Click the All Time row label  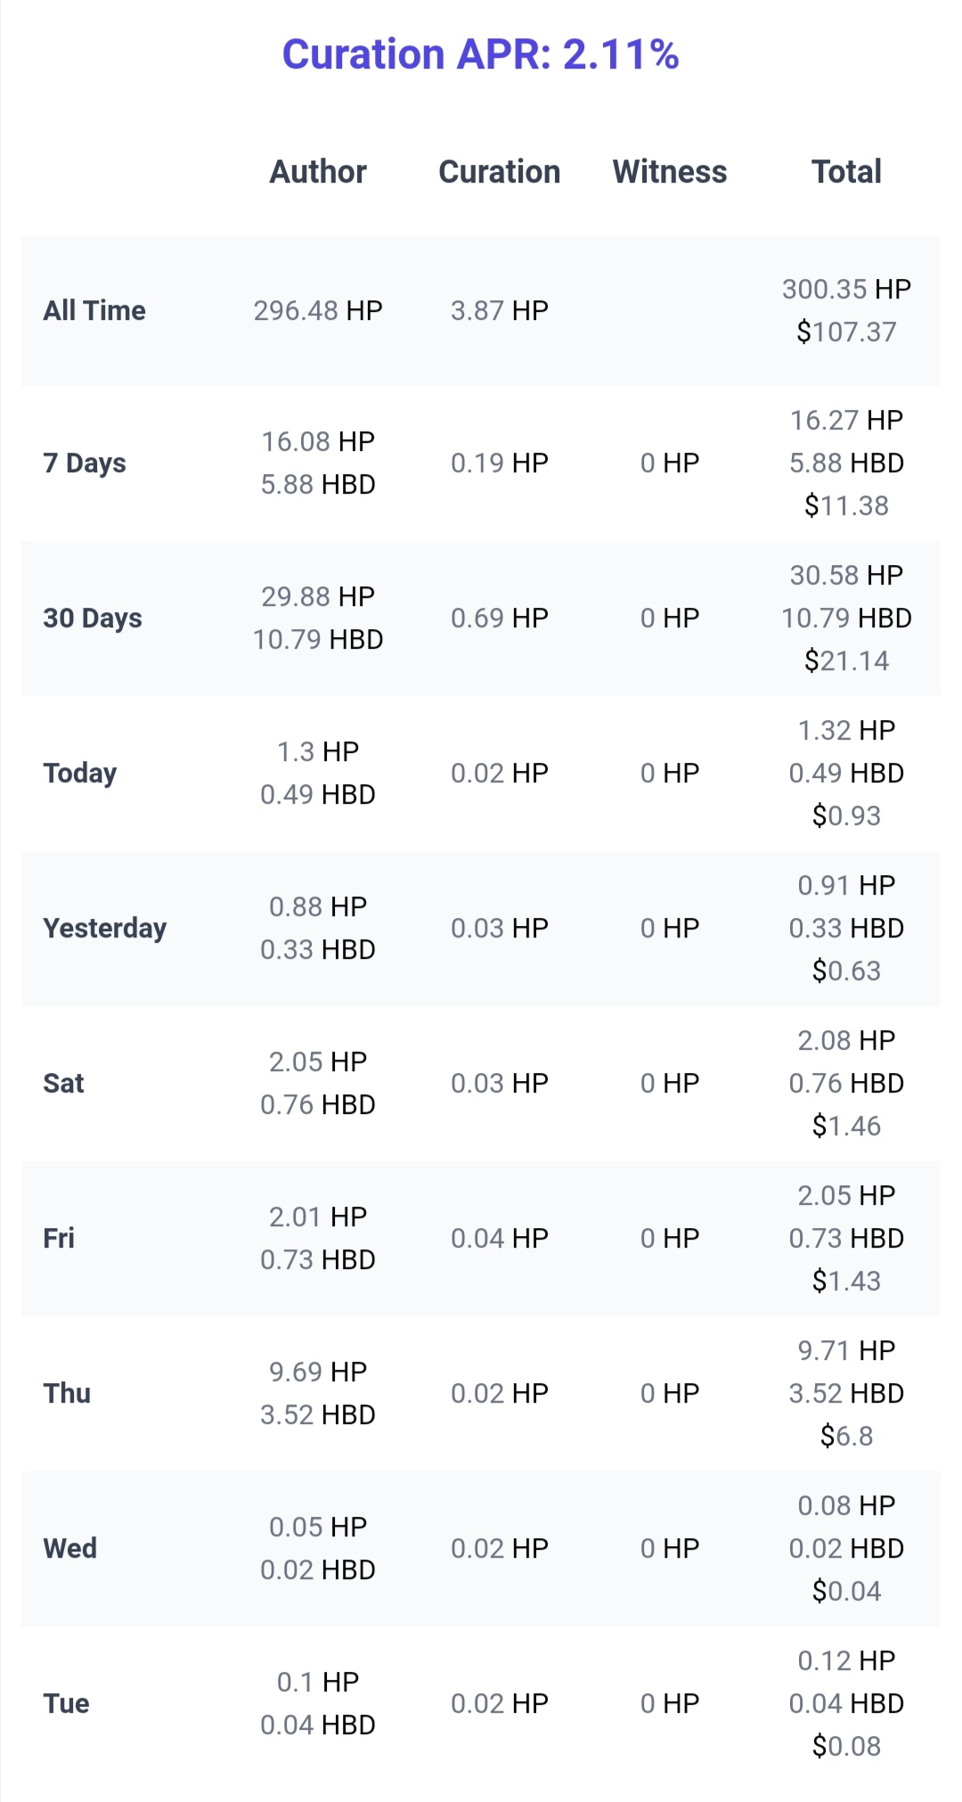coord(94,310)
